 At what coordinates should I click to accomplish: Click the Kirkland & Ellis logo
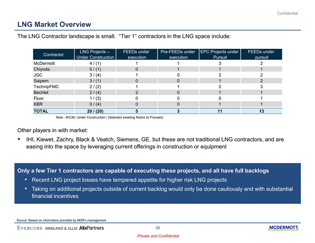click(61, 228)
